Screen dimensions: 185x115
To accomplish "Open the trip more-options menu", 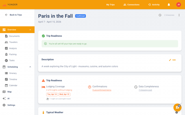I will click(x=179, y=15).
